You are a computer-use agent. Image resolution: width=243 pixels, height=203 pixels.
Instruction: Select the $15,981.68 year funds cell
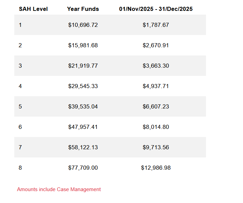[83, 45]
